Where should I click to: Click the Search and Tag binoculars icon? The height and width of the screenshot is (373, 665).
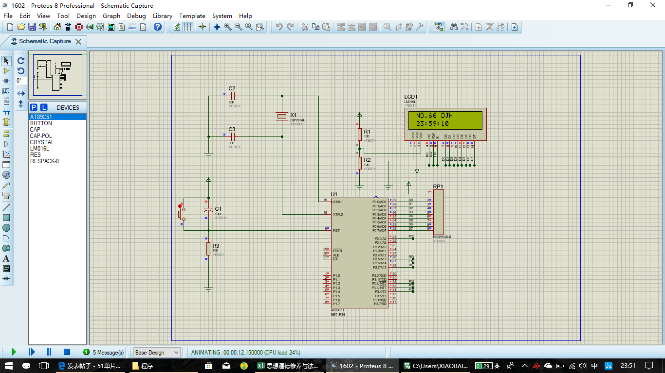(454, 27)
